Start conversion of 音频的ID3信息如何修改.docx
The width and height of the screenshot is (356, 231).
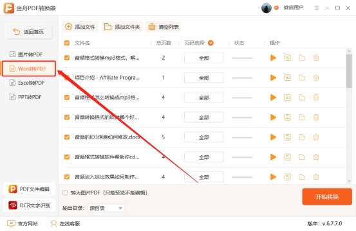click(x=273, y=137)
